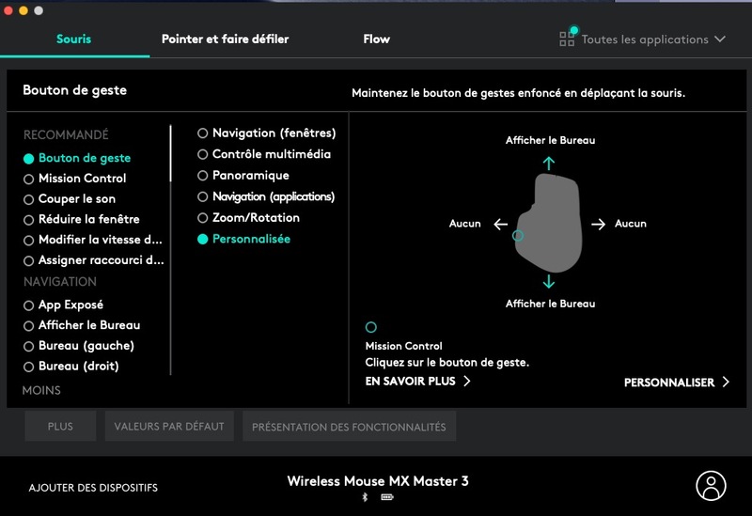The height and width of the screenshot is (516, 752).
Task: Click top Afficher le Bureau gesture label
Action: pyautogui.click(x=550, y=140)
